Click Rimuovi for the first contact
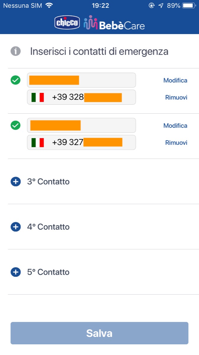The width and height of the screenshot is (199, 355). [176, 97]
